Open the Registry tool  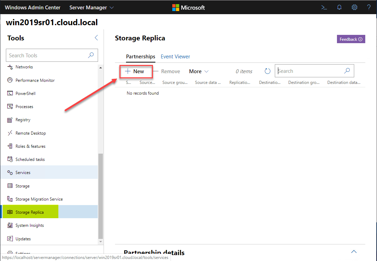point(23,120)
